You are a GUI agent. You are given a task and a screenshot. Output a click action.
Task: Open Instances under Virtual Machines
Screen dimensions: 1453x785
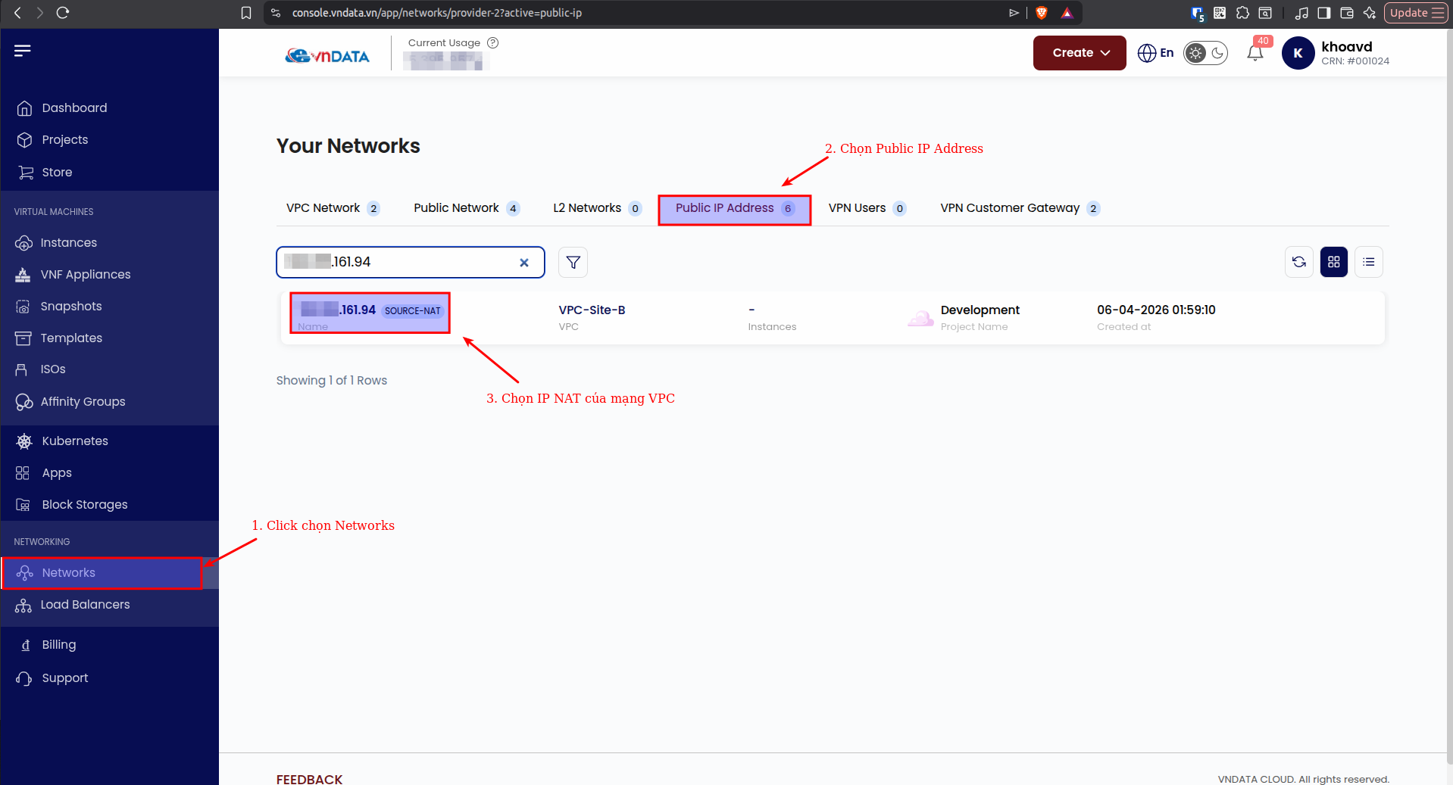click(68, 243)
